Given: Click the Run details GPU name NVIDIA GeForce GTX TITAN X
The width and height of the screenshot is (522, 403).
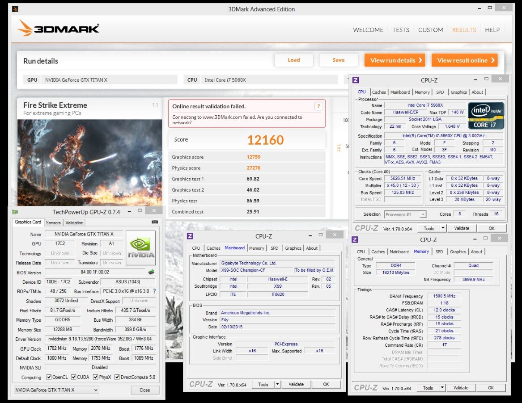Looking at the screenshot, I should coord(76,80).
